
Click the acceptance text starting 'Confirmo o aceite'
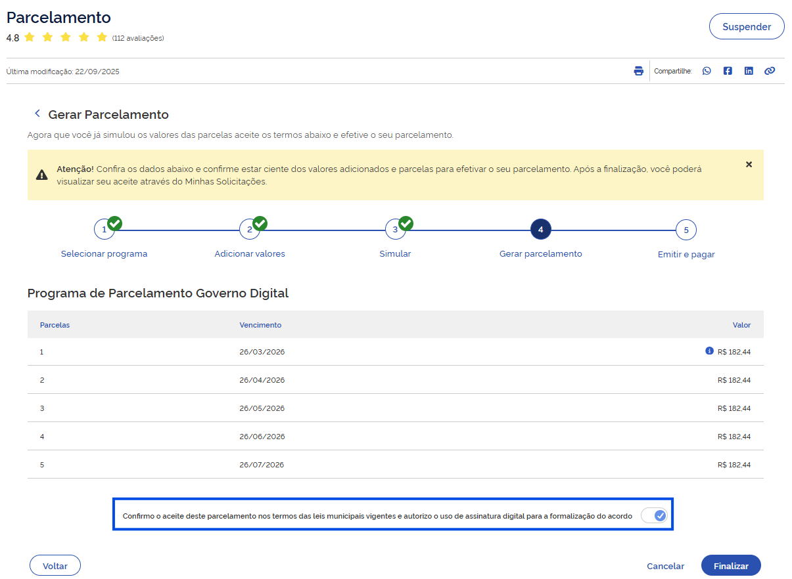[377, 516]
